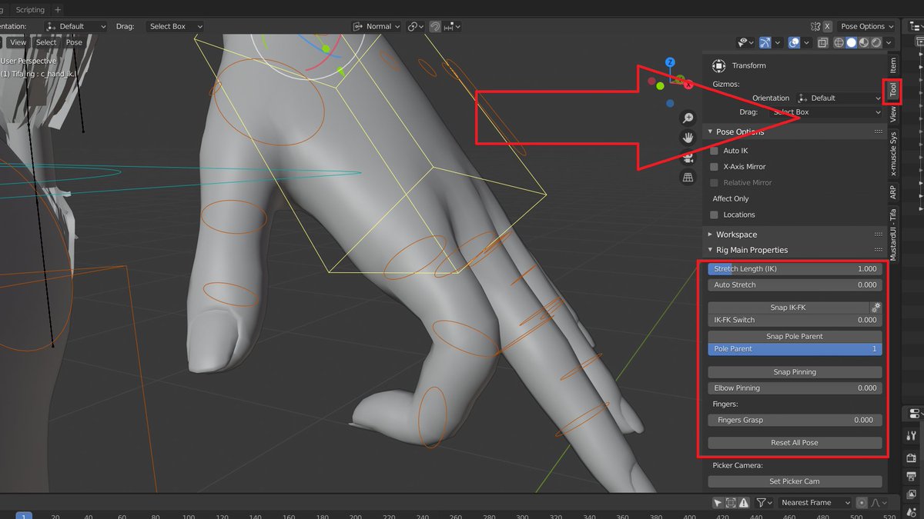Collapse the Pose Options panel
Viewport: 924px width, 519px height.
click(x=710, y=131)
